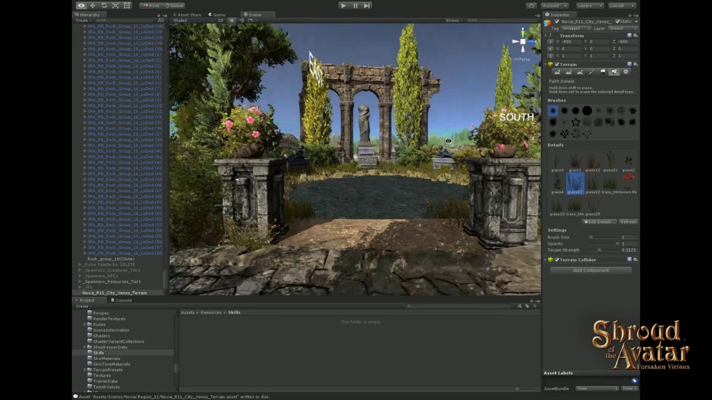
Task: Toggle the GameObject active checkbox in Inspector
Action: pyautogui.click(x=557, y=22)
